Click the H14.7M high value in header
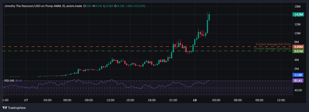Screen dimensions: 309x112 pos(97,6)
